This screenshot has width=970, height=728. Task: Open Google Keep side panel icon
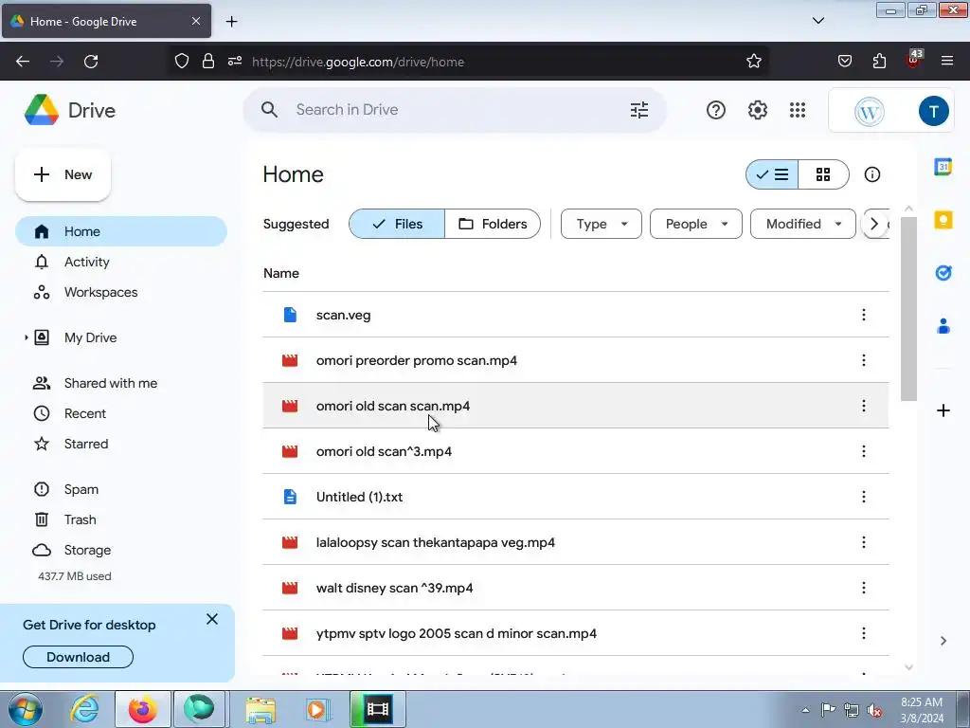(943, 220)
